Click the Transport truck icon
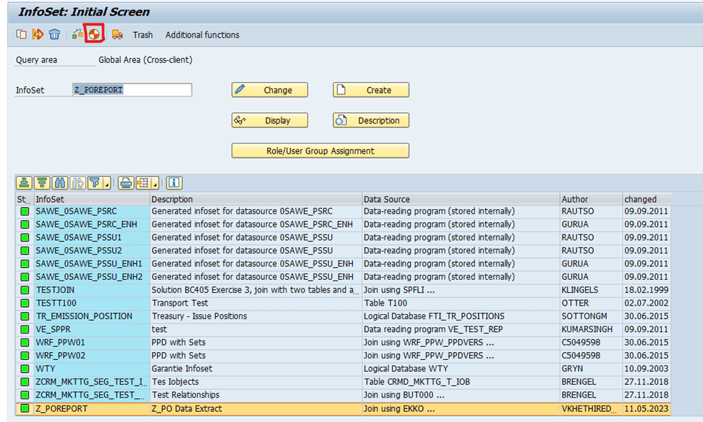The width and height of the screenshot is (703, 422). click(x=117, y=34)
